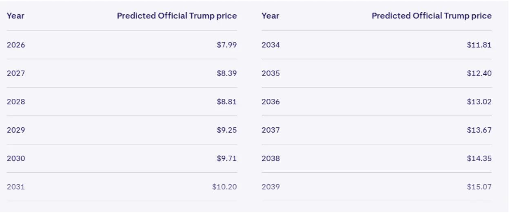Click the 2034 year cell
Image resolution: width=510 pixels, height=214 pixels.
(x=271, y=45)
